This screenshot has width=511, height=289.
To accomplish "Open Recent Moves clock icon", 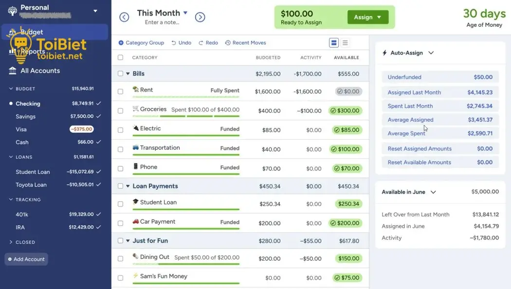I will tap(228, 43).
